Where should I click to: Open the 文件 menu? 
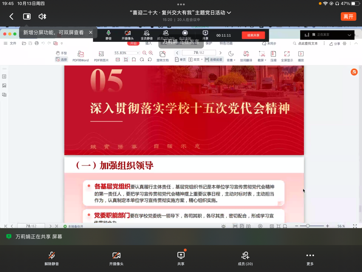[x=10, y=43]
